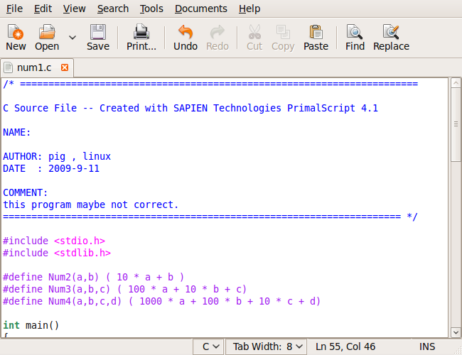
Task: Open the Tools menu
Action: point(151,9)
